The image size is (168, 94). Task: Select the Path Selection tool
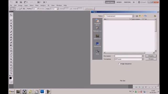pyautogui.click(x=11, y=59)
